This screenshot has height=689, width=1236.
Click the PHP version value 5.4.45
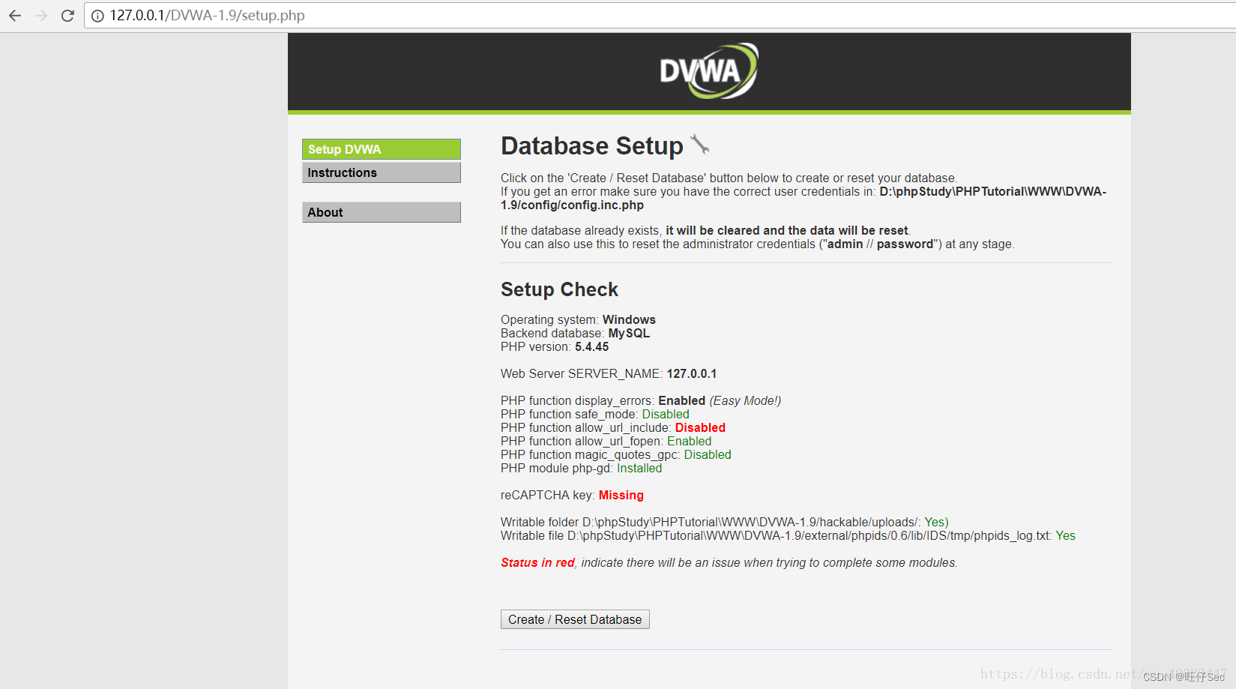pyautogui.click(x=592, y=346)
